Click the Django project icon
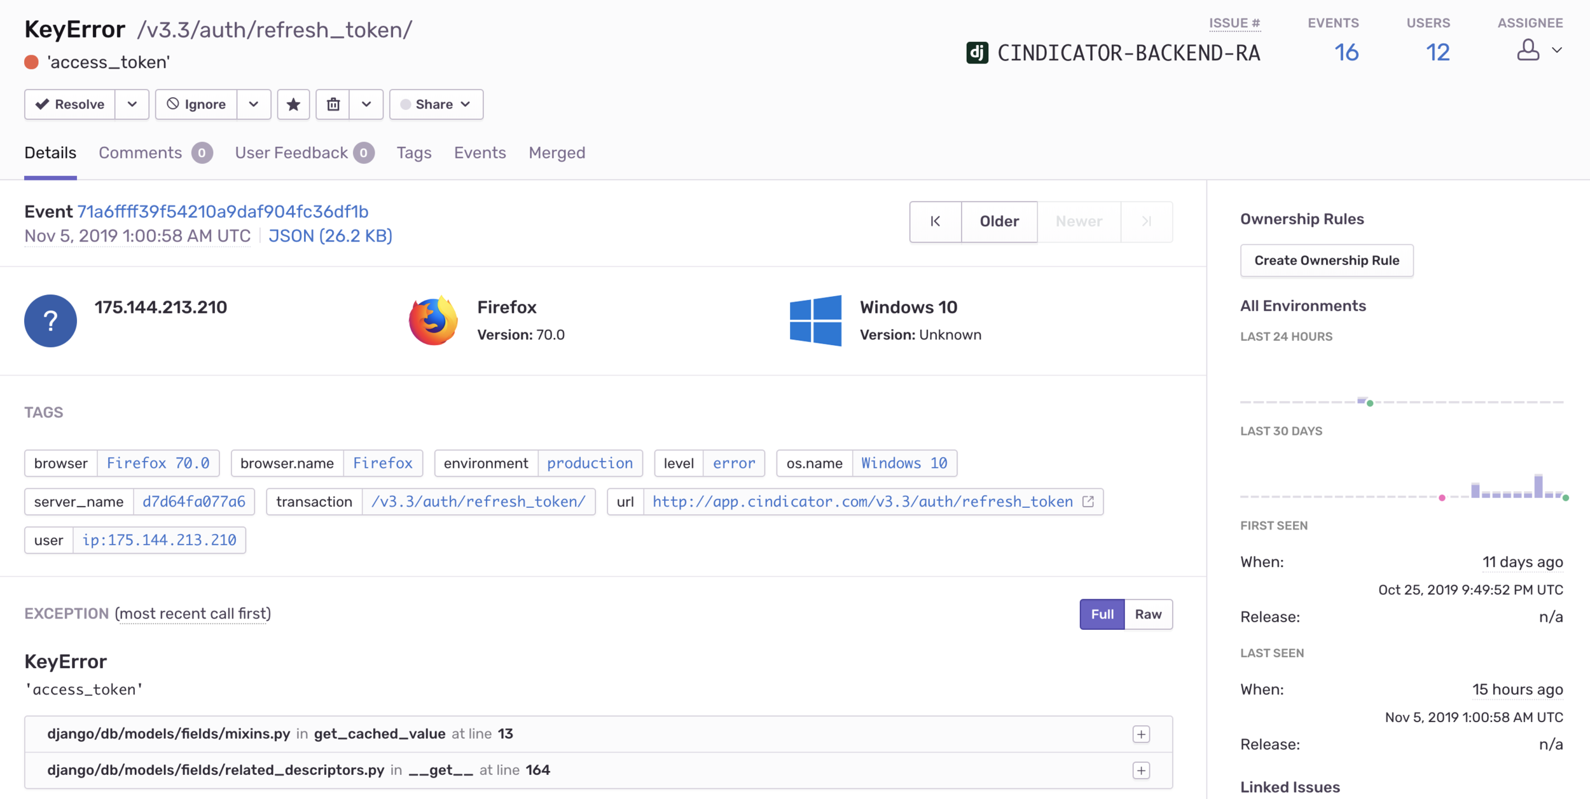The width and height of the screenshot is (1590, 799). click(977, 53)
